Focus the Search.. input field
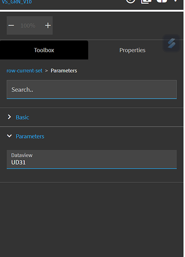The height and width of the screenshot is (257, 185). pos(91,90)
